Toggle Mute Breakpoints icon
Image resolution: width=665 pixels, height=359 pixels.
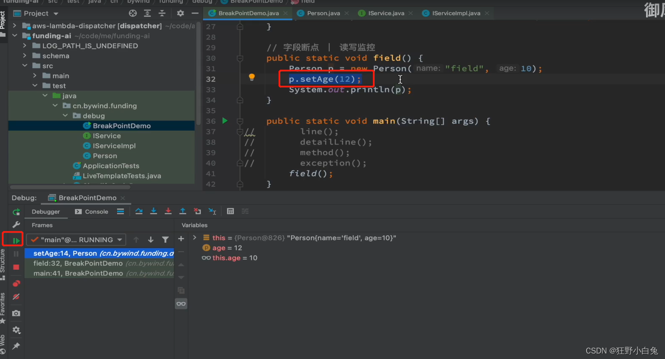16,297
